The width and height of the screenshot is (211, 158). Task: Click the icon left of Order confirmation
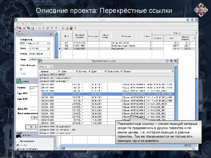coord(18,149)
